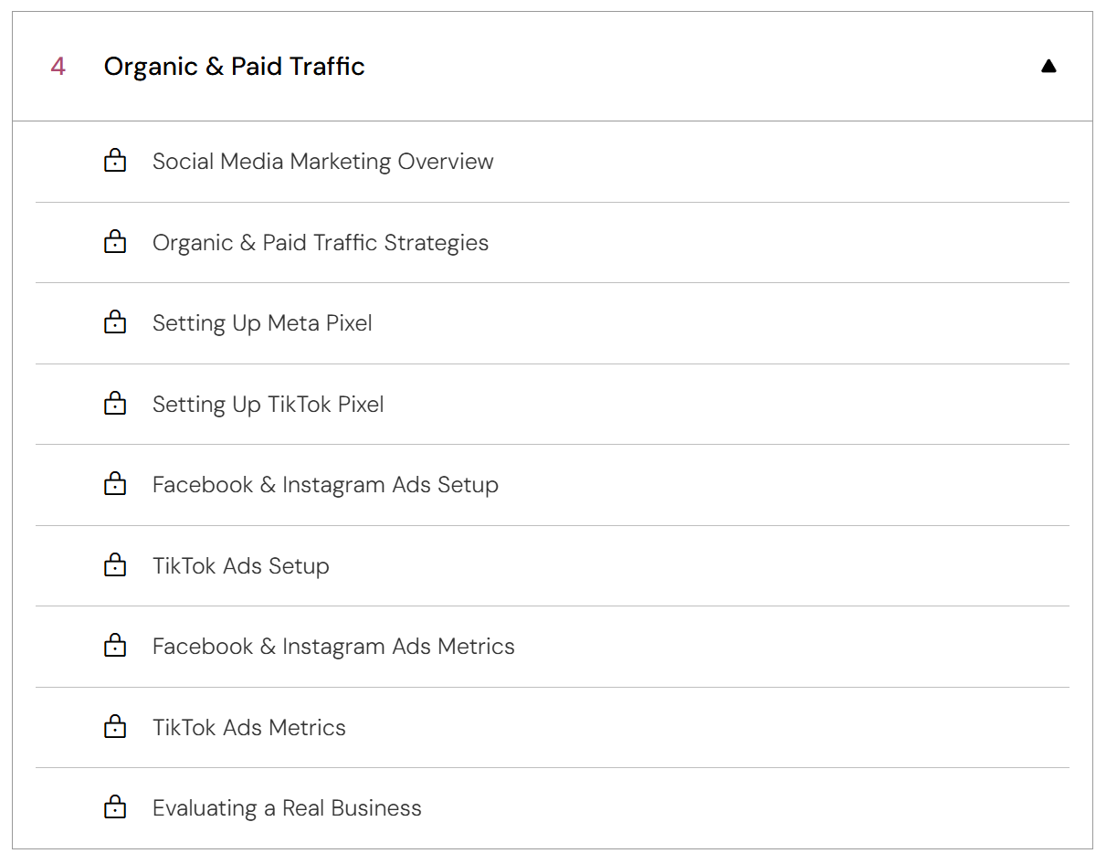Go to Facebook & Instagram Ads Setup lesson
Screen dimensions: 1106x864
coord(325,485)
